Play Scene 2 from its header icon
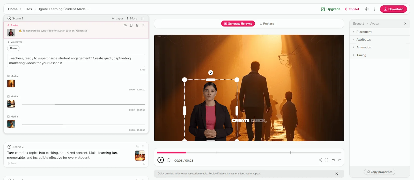414x180 pixels. point(9,147)
